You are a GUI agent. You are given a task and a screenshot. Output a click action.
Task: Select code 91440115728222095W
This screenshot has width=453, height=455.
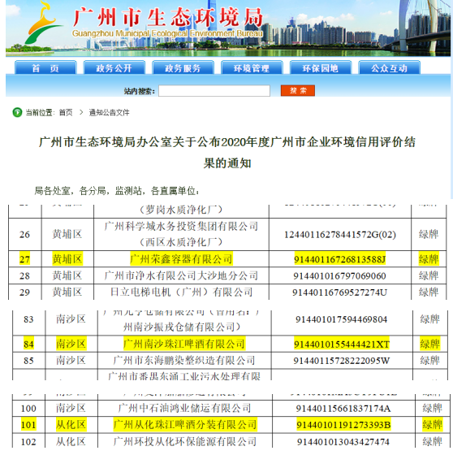pyautogui.click(x=341, y=361)
